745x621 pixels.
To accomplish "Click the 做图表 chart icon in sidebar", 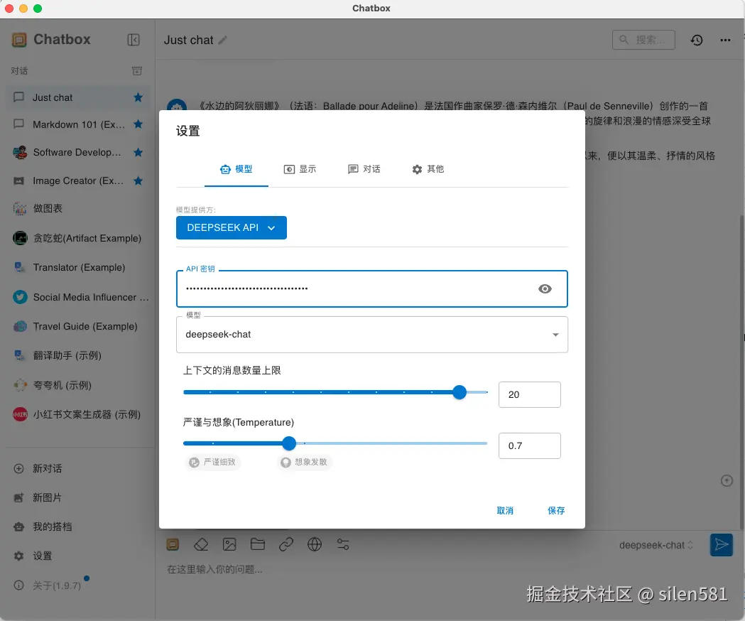I will tap(19, 209).
